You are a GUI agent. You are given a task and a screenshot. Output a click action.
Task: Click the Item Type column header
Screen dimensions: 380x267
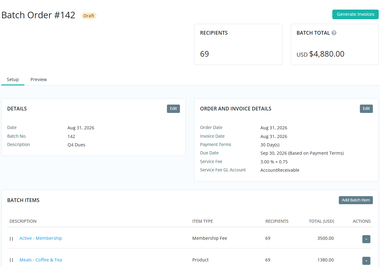coord(203,221)
